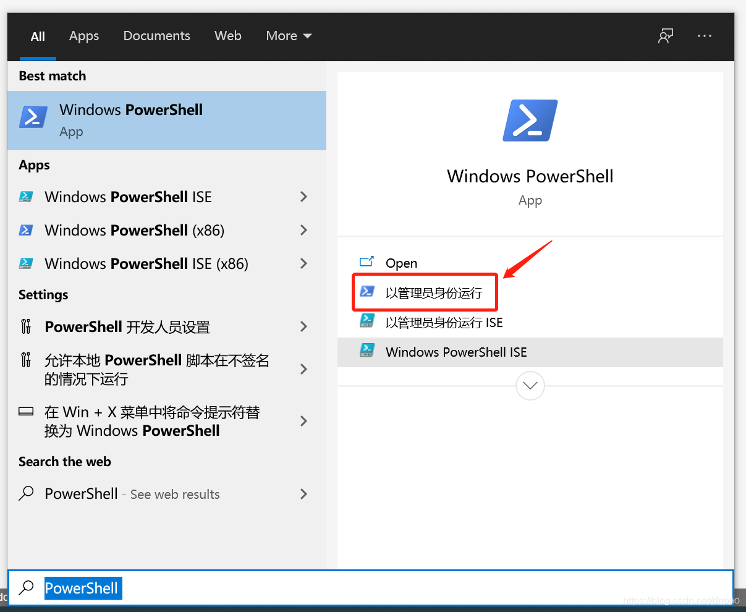Click the Windows PowerShell ISE action icon in preview

click(x=367, y=351)
